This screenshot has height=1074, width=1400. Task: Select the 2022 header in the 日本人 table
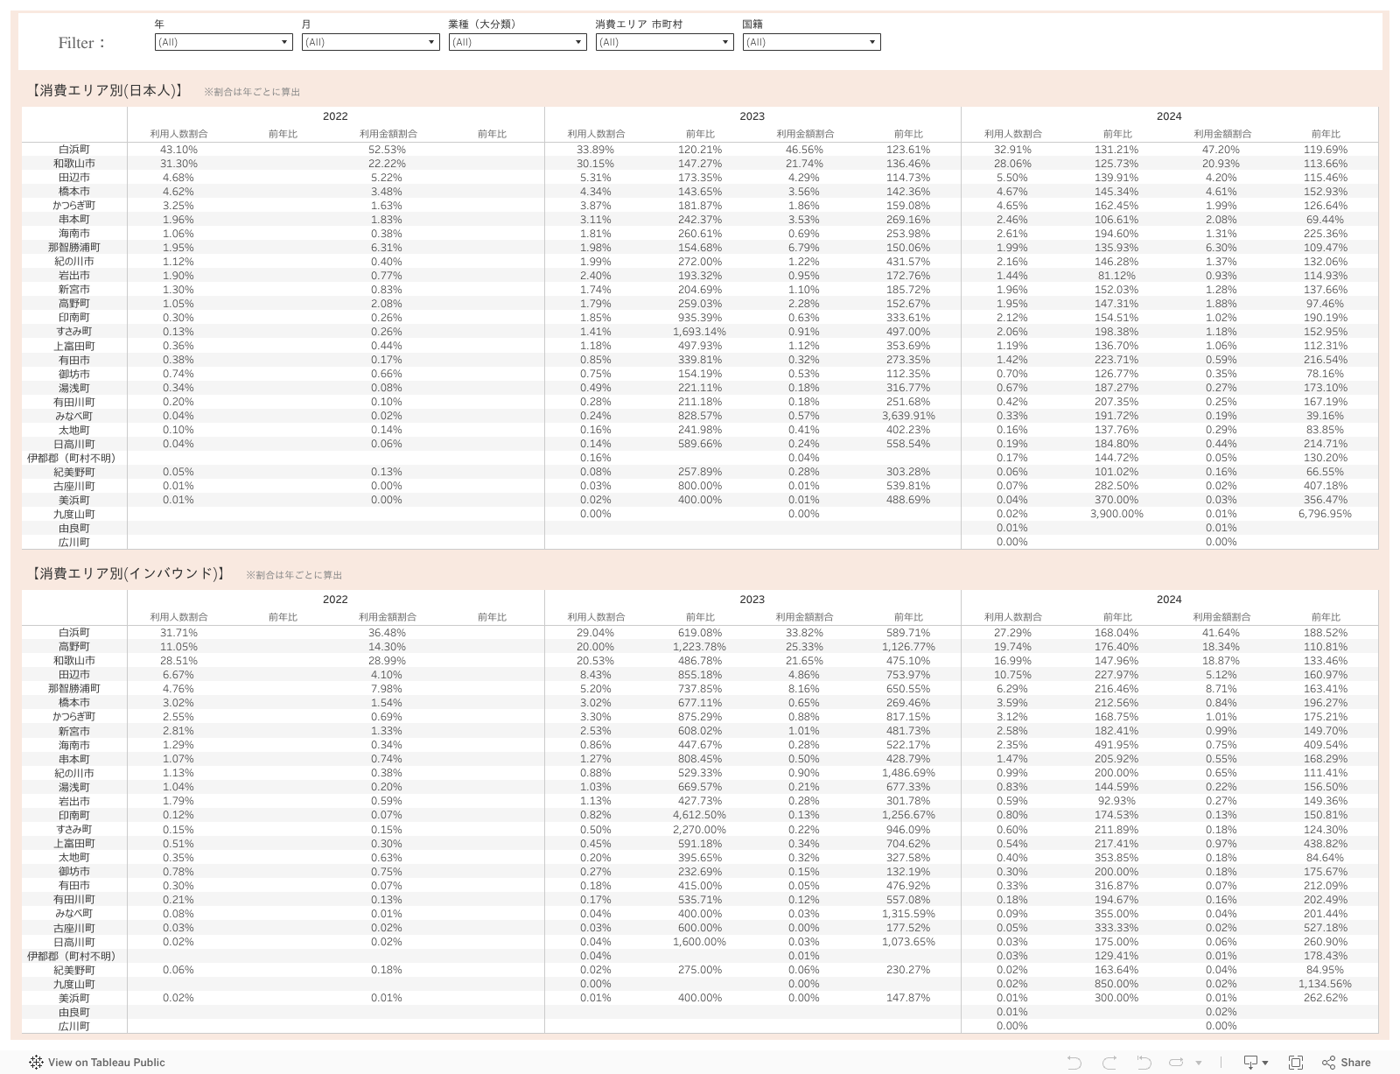(x=335, y=116)
